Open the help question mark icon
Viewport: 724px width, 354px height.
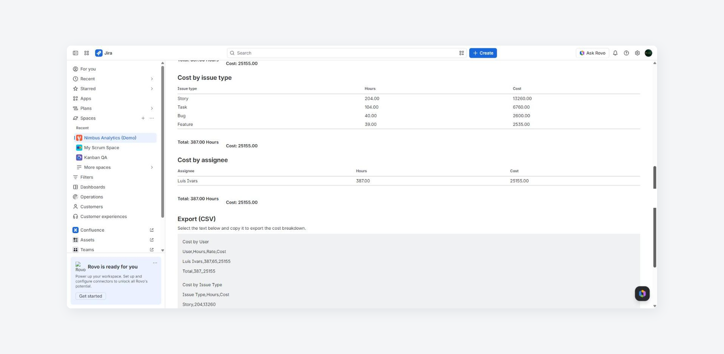626,53
